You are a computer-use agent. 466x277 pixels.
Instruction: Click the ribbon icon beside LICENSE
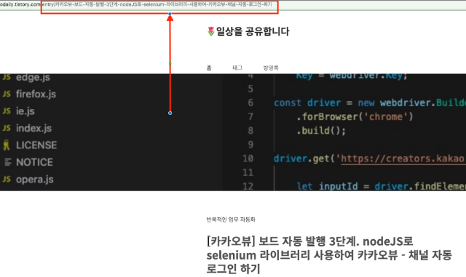[x=7, y=145]
